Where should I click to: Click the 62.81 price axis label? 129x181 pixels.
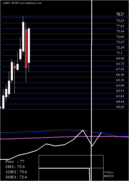tap(120, 91)
